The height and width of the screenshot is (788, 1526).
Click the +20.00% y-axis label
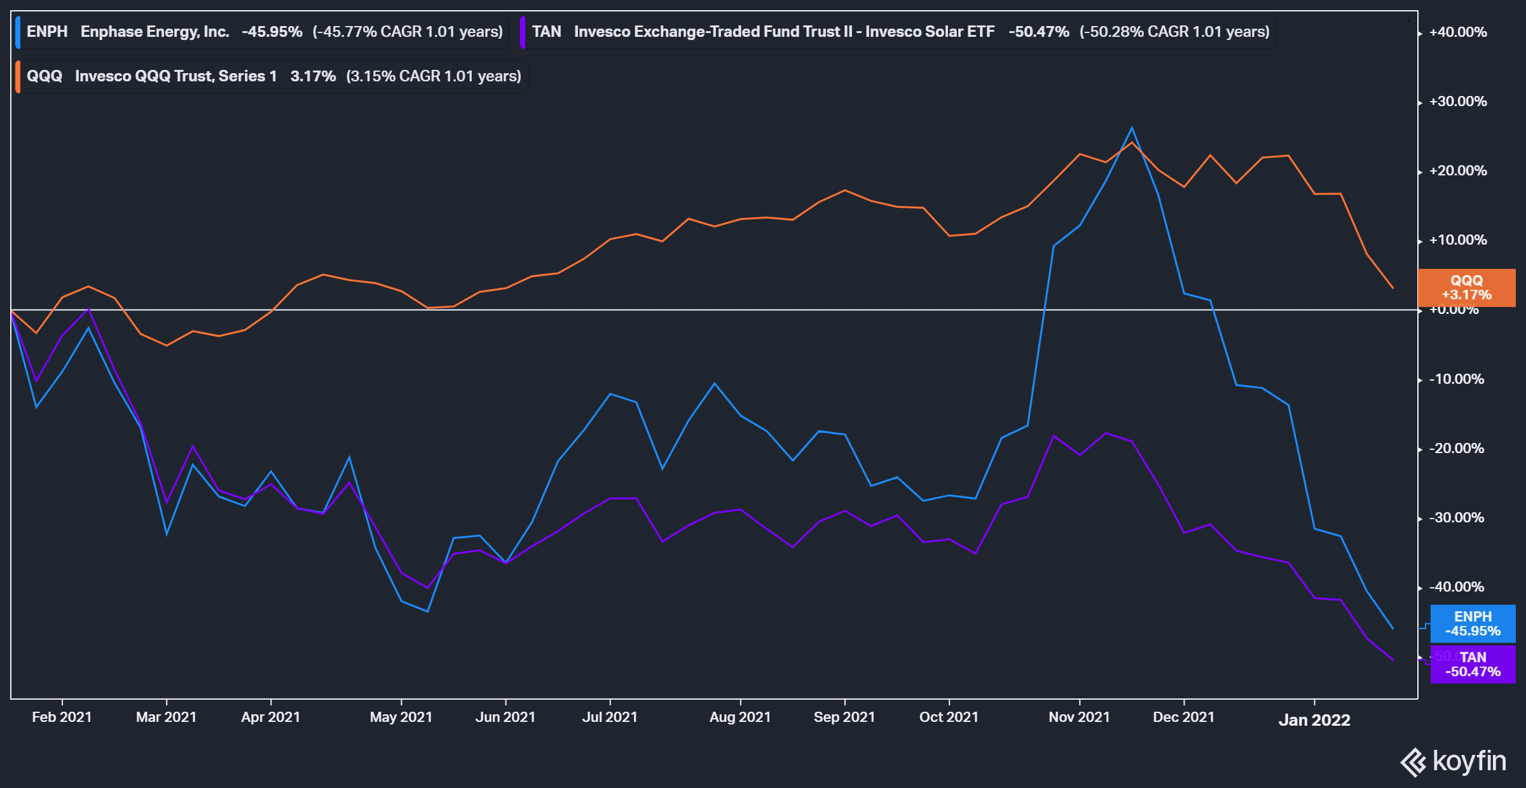tap(1457, 171)
